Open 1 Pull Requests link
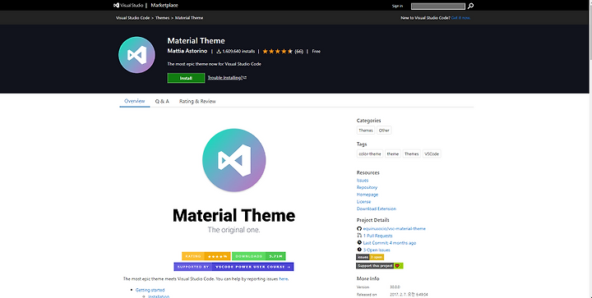 [378, 236]
